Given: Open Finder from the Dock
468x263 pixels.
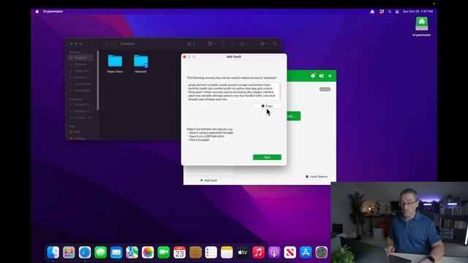Looking at the screenshot, I should click(x=53, y=253).
